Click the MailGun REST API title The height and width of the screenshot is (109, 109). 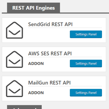[x=49, y=83]
